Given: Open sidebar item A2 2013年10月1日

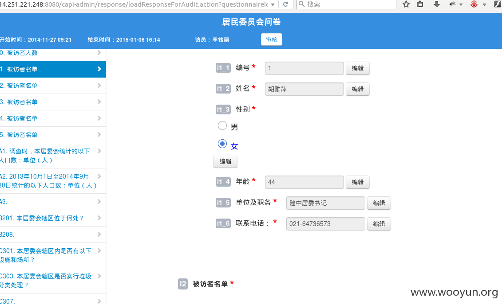Looking at the screenshot, I should pos(53,180).
